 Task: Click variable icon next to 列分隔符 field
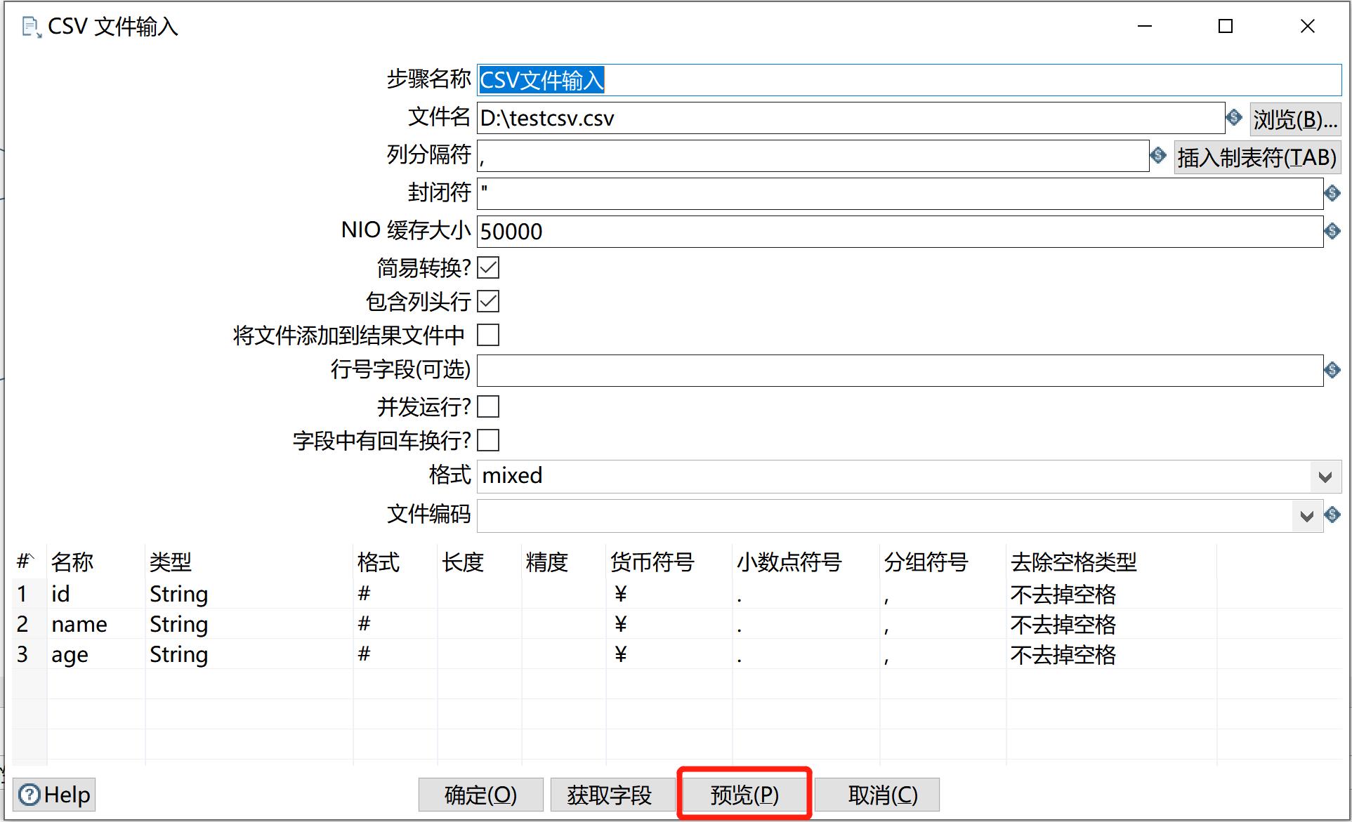[1158, 155]
